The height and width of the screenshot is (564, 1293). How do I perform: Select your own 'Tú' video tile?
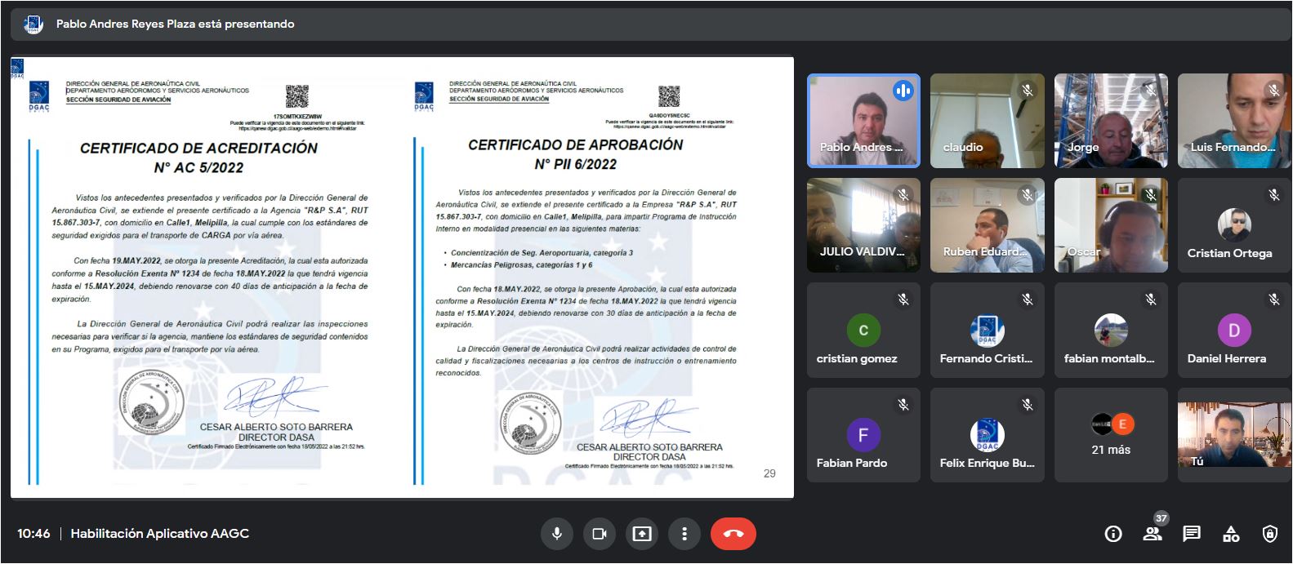click(1235, 434)
